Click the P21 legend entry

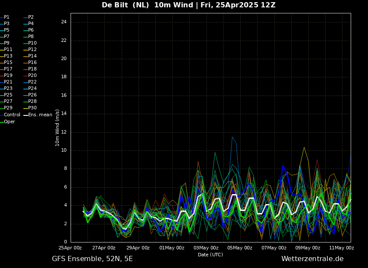[x=8, y=82]
